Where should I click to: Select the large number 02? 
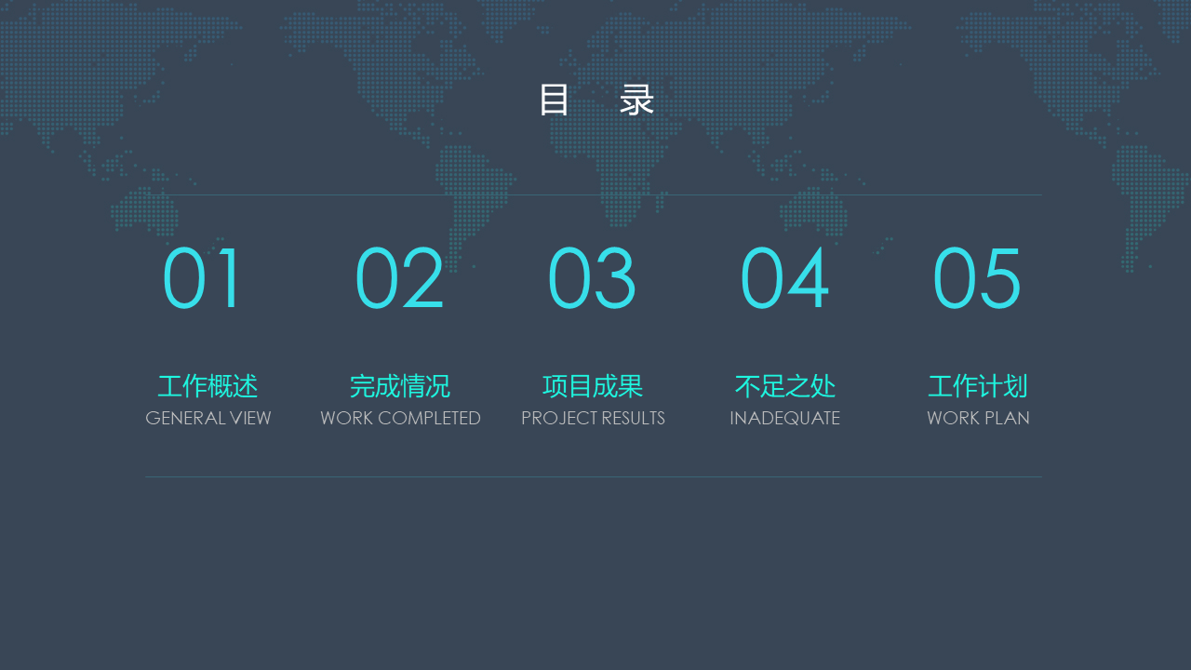tap(400, 279)
